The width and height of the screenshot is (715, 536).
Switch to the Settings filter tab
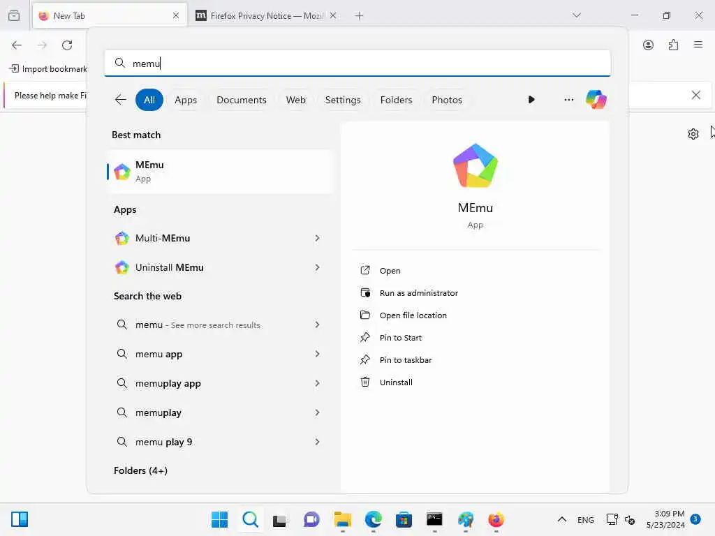pyautogui.click(x=342, y=100)
